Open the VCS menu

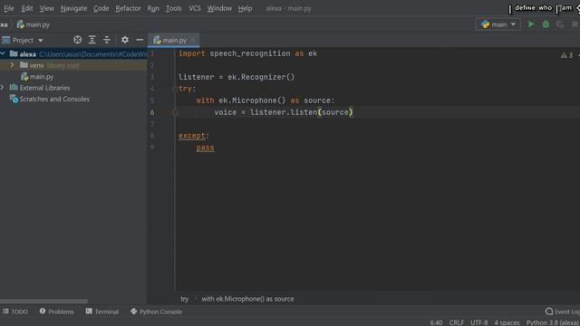tap(195, 8)
